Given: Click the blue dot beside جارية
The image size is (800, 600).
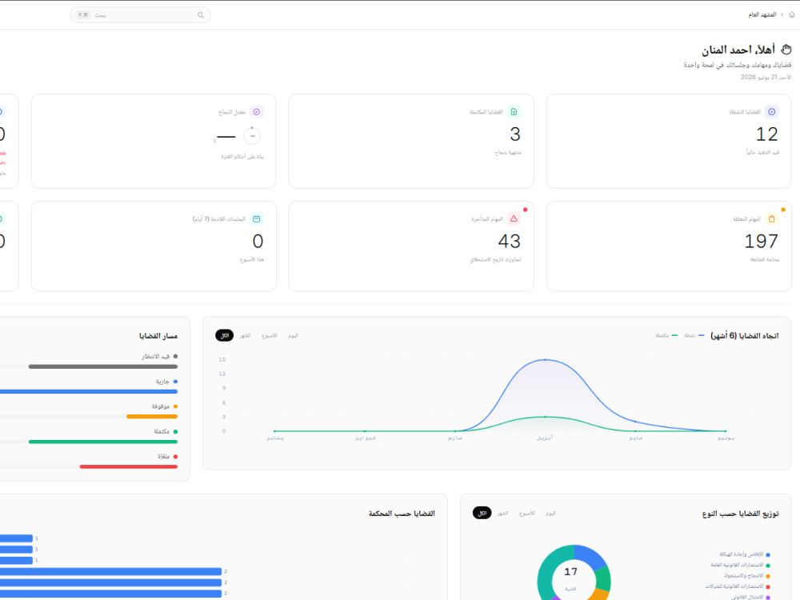Looking at the screenshot, I should point(175,381).
